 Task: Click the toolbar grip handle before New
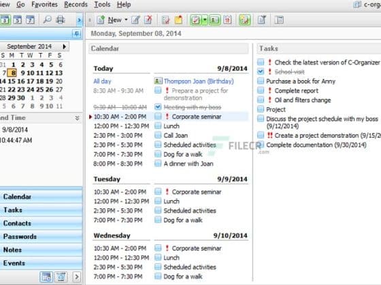tap(90, 20)
